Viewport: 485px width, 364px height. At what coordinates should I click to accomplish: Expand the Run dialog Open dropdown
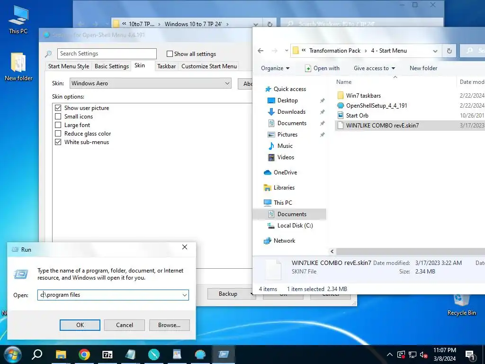click(185, 295)
